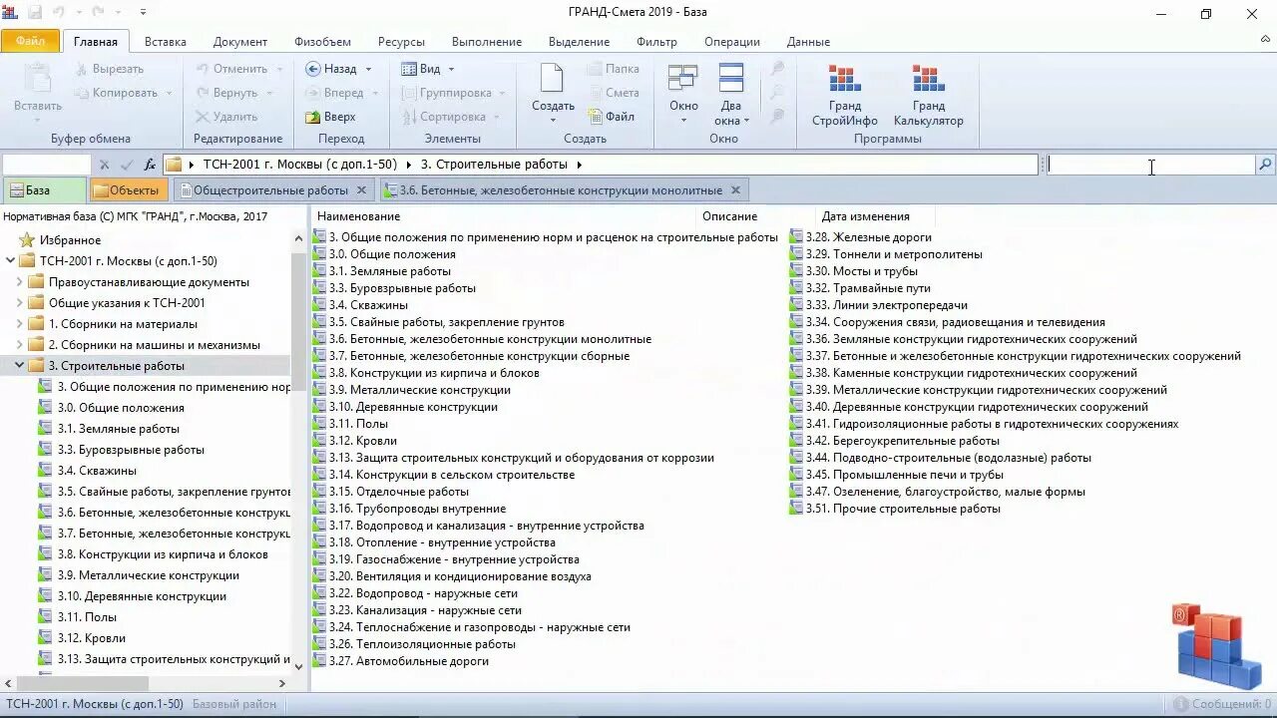This screenshot has height=718, width=1277.
Task: Select 3.20. Вентиляция и кондиционирование воздуха
Action: [453, 576]
